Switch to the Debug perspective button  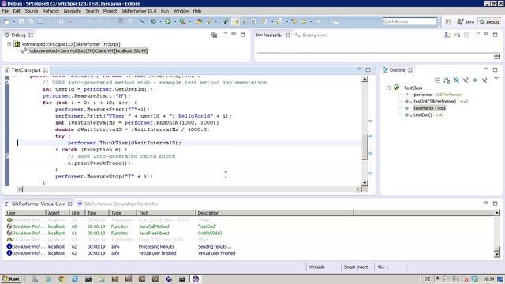pos(489,22)
